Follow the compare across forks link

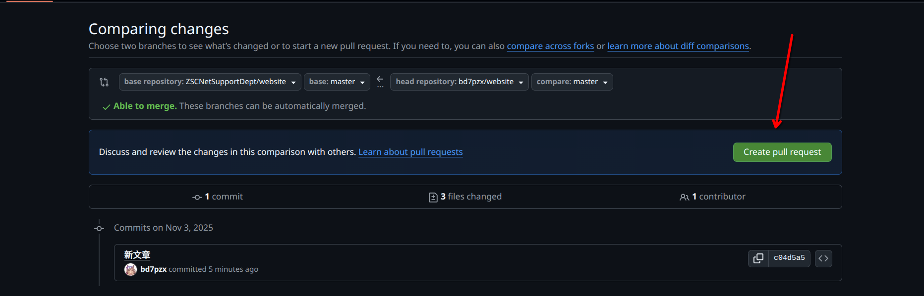click(x=550, y=46)
